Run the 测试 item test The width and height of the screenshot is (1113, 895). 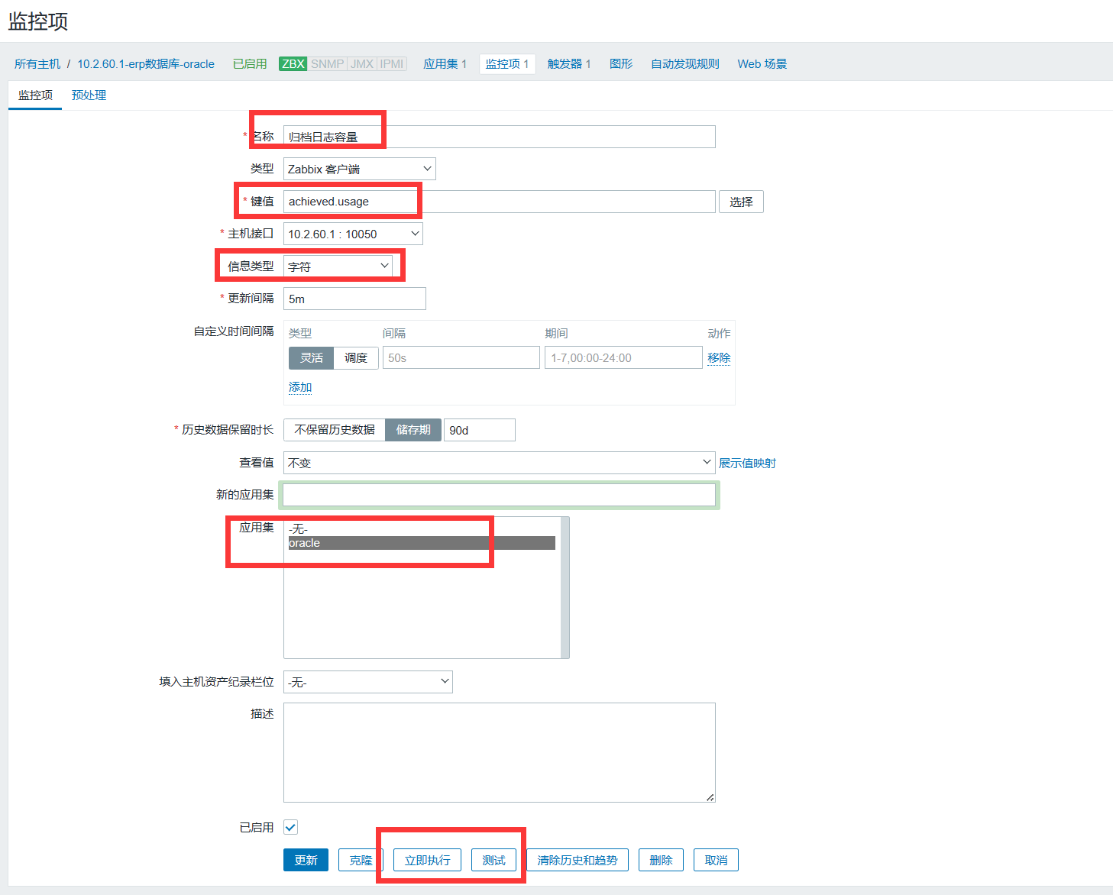493,859
